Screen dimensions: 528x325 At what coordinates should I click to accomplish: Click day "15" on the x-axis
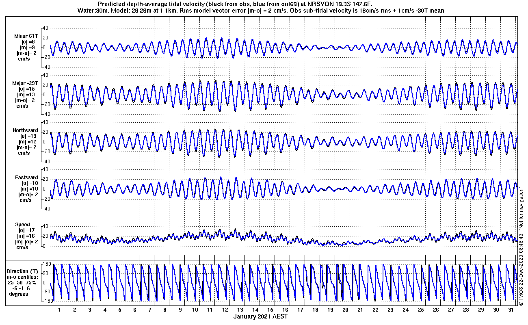270,310
